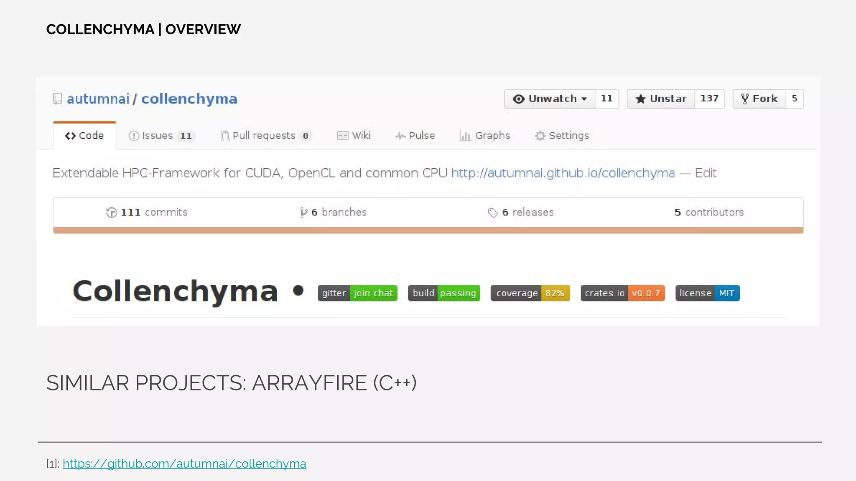Viewport: 856px width, 481px height.
Task: Click Edit next to repository description
Action: tap(706, 173)
